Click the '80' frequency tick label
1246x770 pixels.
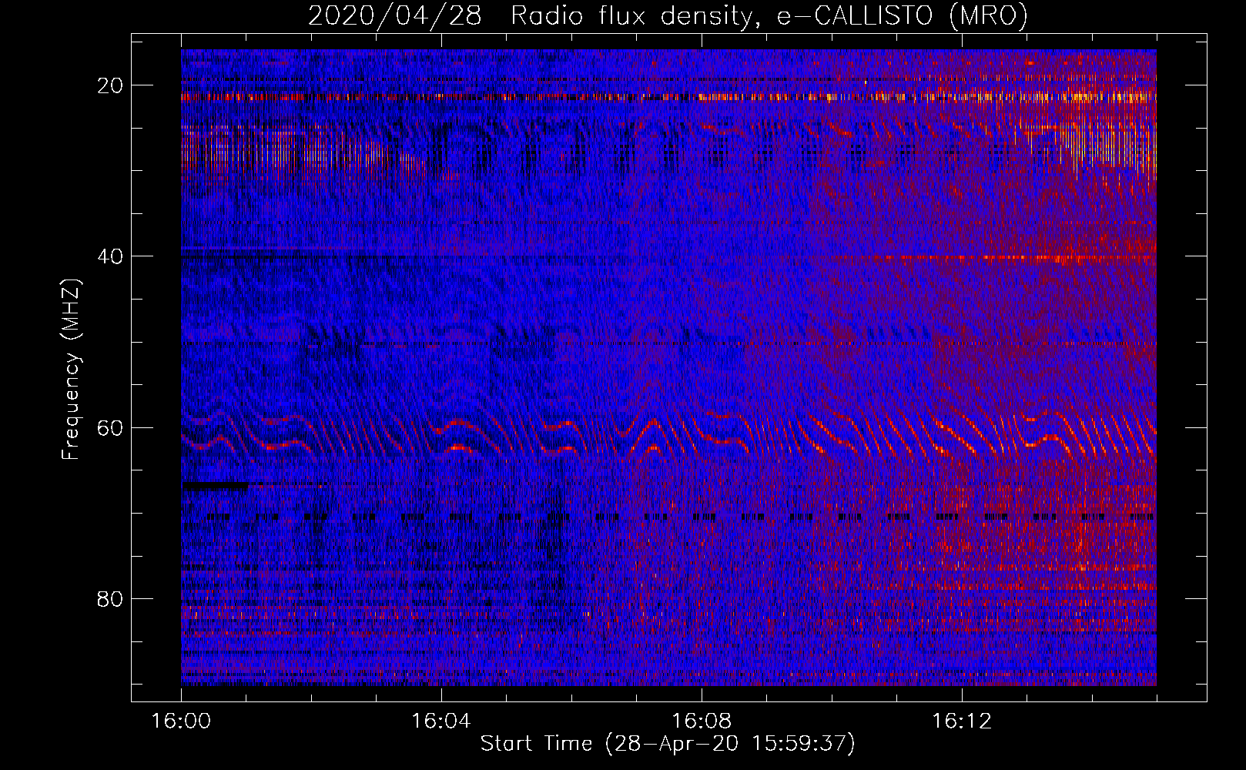111,598
